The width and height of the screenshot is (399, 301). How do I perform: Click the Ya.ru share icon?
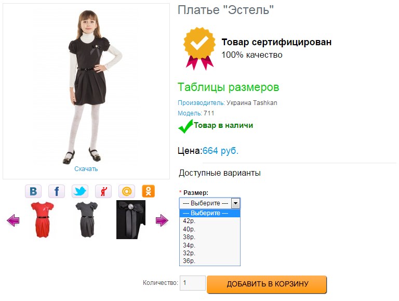pyautogui.click(x=103, y=191)
